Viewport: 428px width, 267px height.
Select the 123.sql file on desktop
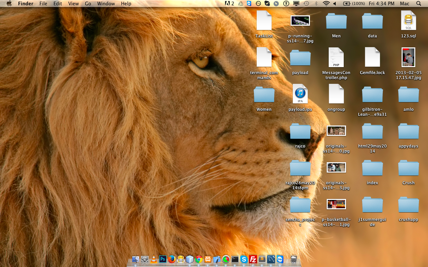coord(408,21)
